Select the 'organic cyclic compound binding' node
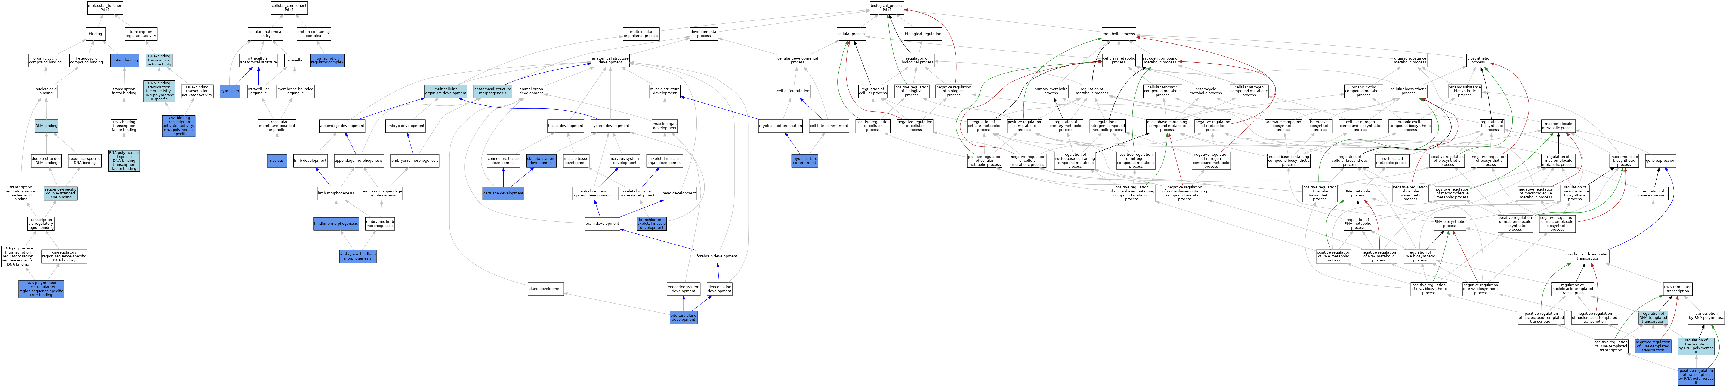Screen dimensions: 1726x387 [x=45, y=60]
